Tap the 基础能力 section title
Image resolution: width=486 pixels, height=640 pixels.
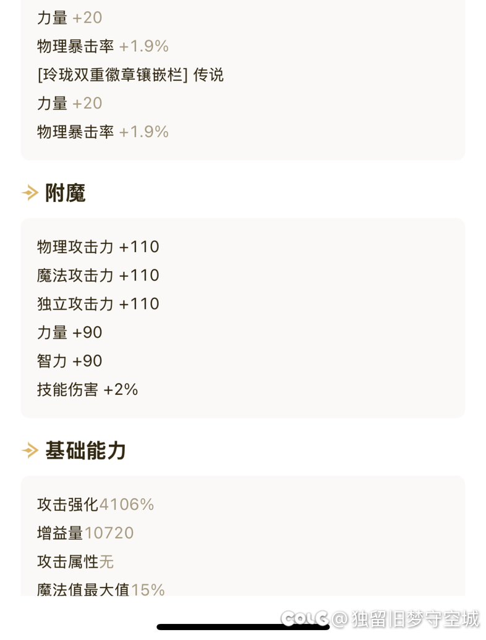click(x=85, y=450)
